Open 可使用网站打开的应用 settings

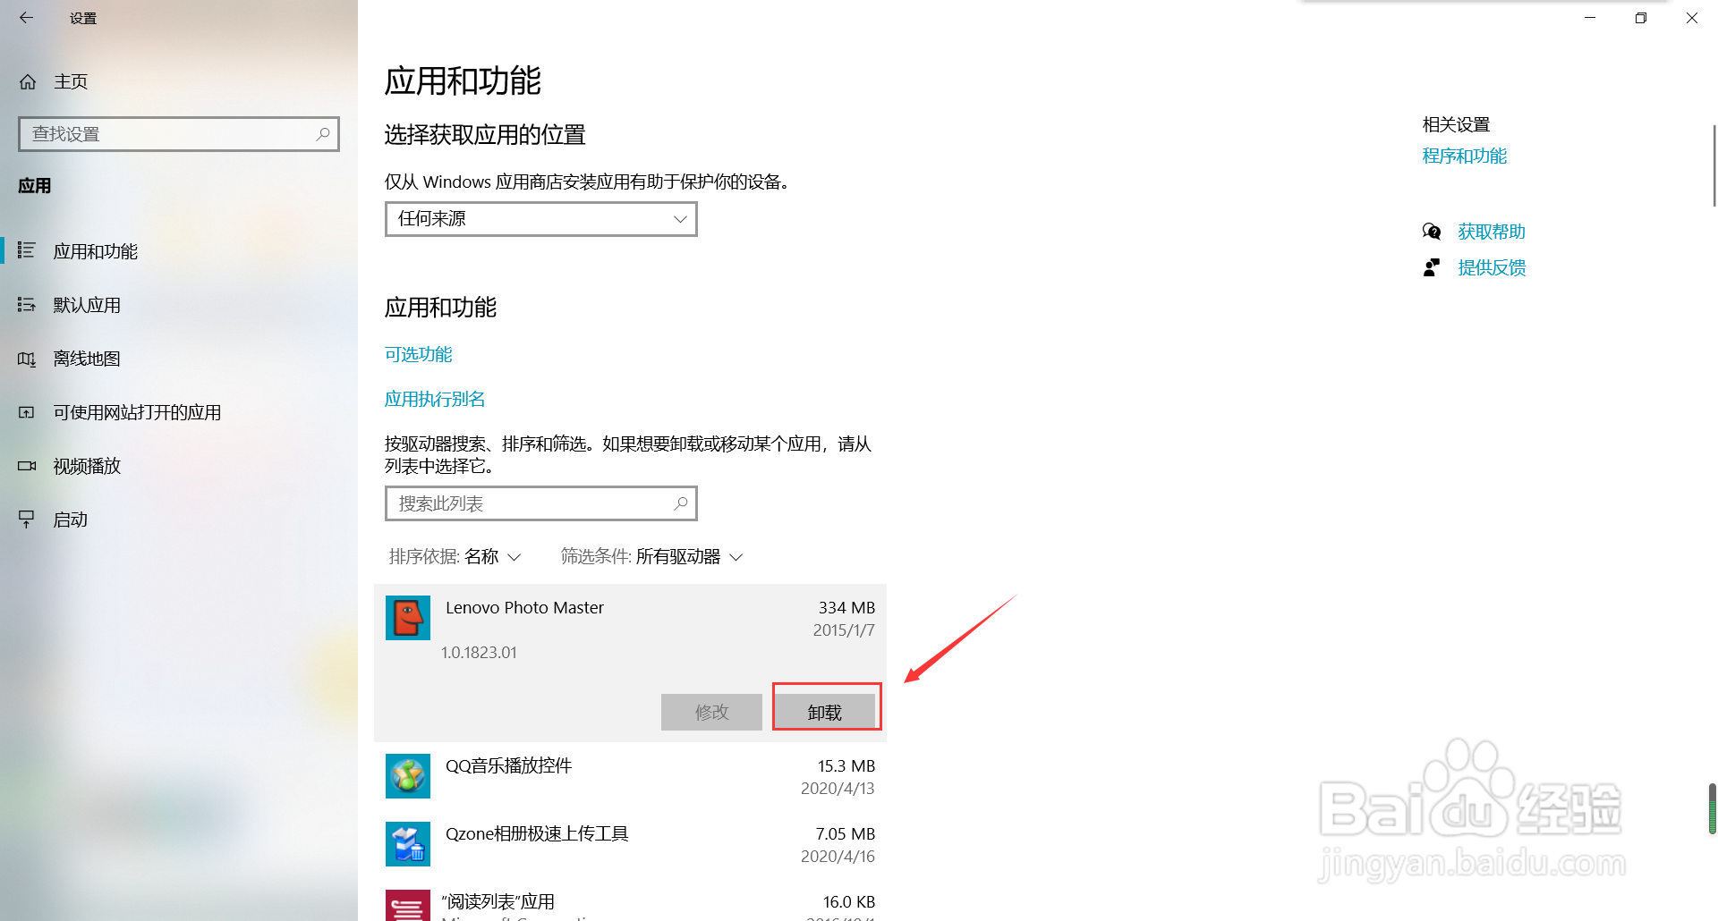click(136, 412)
